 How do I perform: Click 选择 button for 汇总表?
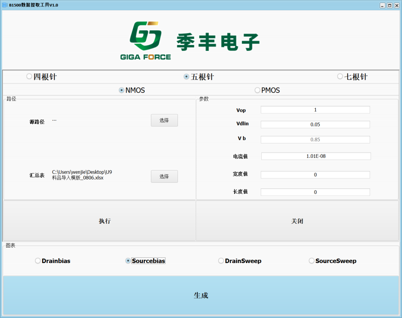[165, 176]
